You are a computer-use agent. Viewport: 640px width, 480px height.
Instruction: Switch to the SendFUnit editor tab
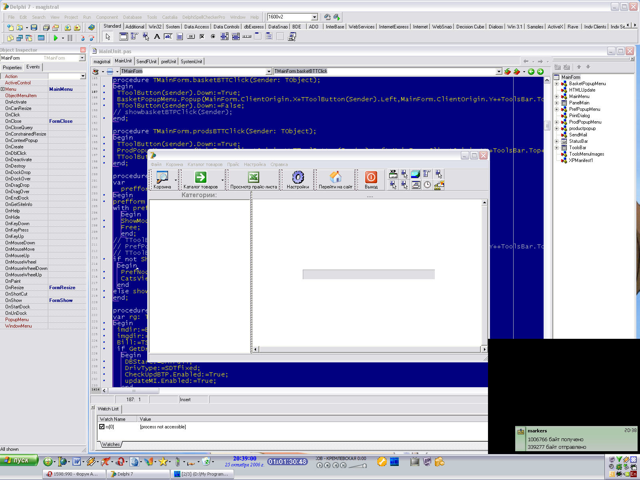point(146,61)
